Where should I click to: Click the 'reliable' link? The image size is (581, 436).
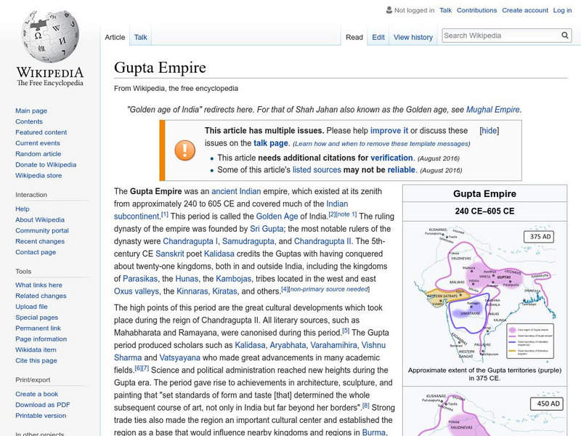pyautogui.click(x=402, y=170)
